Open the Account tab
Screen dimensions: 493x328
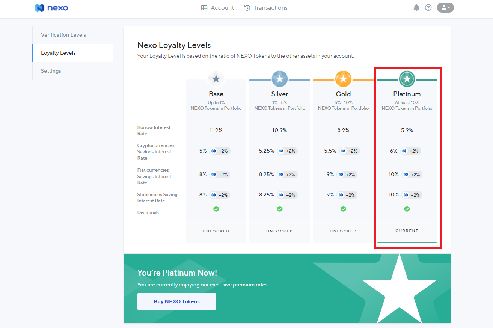click(217, 8)
